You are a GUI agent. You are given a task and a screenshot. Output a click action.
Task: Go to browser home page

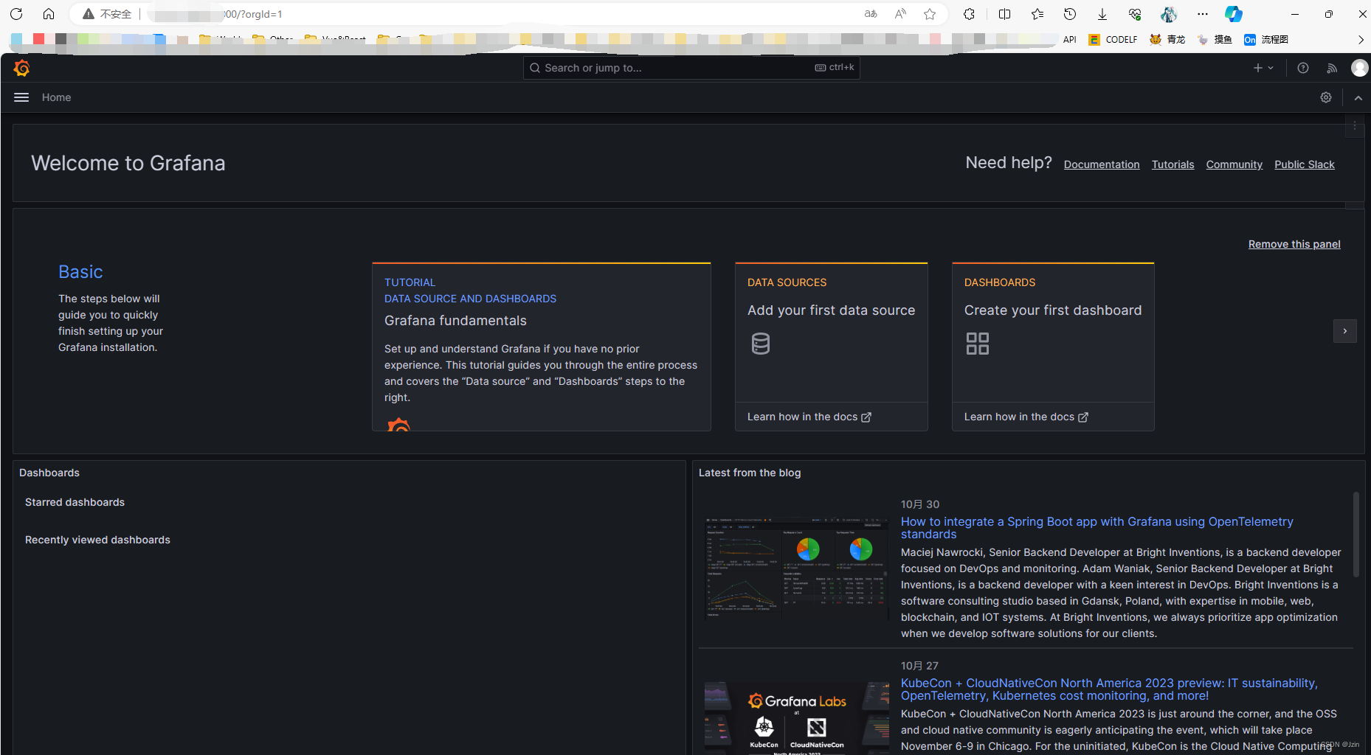49,14
